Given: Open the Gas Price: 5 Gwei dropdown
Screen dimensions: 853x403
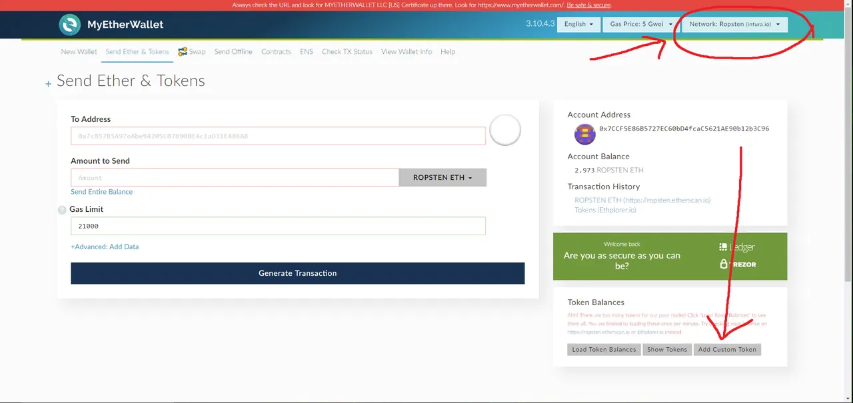Looking at the screenshot, I should 640,24.
